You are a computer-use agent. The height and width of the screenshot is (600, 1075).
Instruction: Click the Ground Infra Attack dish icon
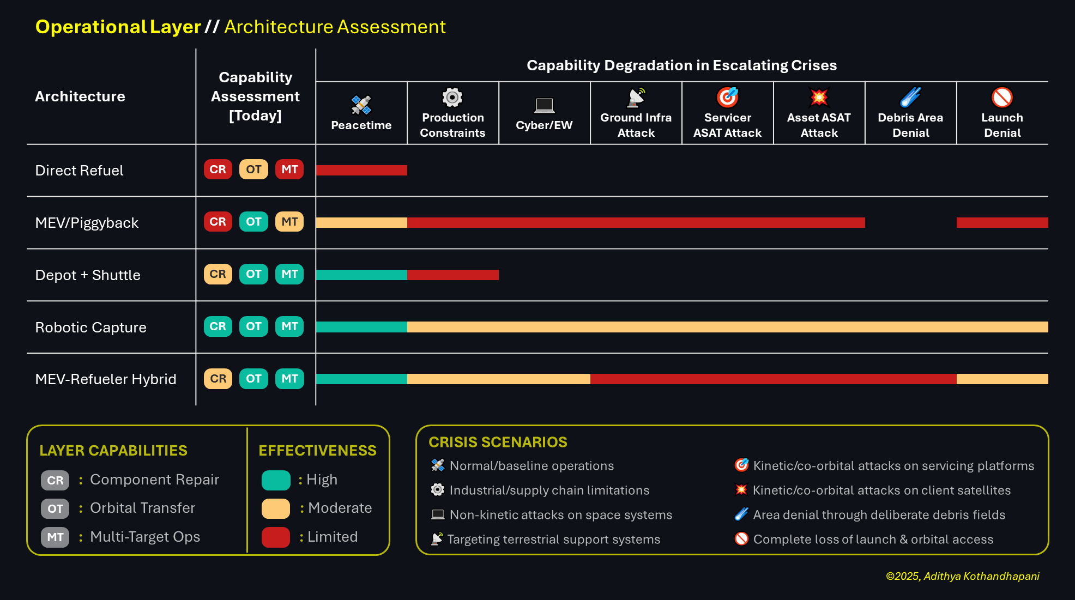[x=636, y=98]
